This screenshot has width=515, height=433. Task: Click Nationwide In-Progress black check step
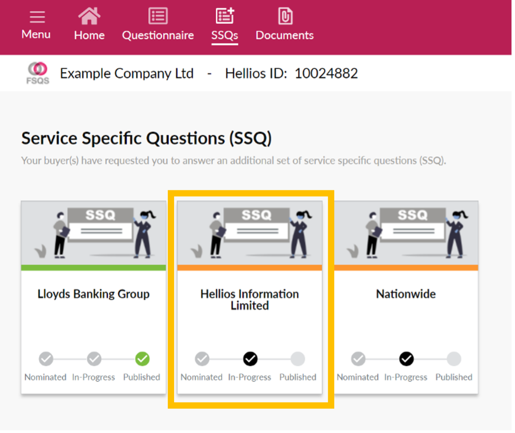(x=406, y=359)
